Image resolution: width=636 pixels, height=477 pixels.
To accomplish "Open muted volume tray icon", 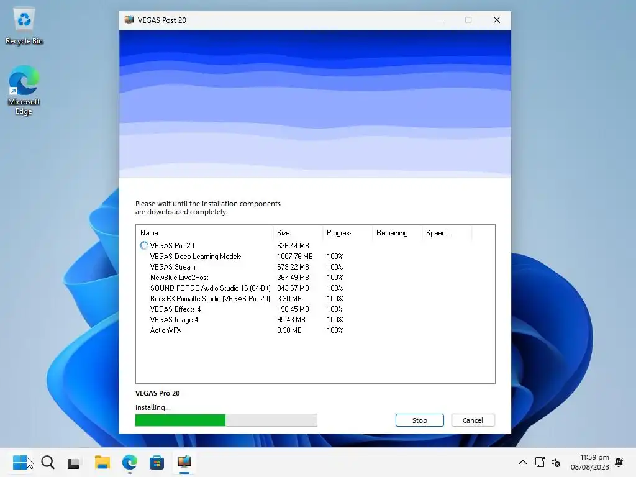I will 556,462.
